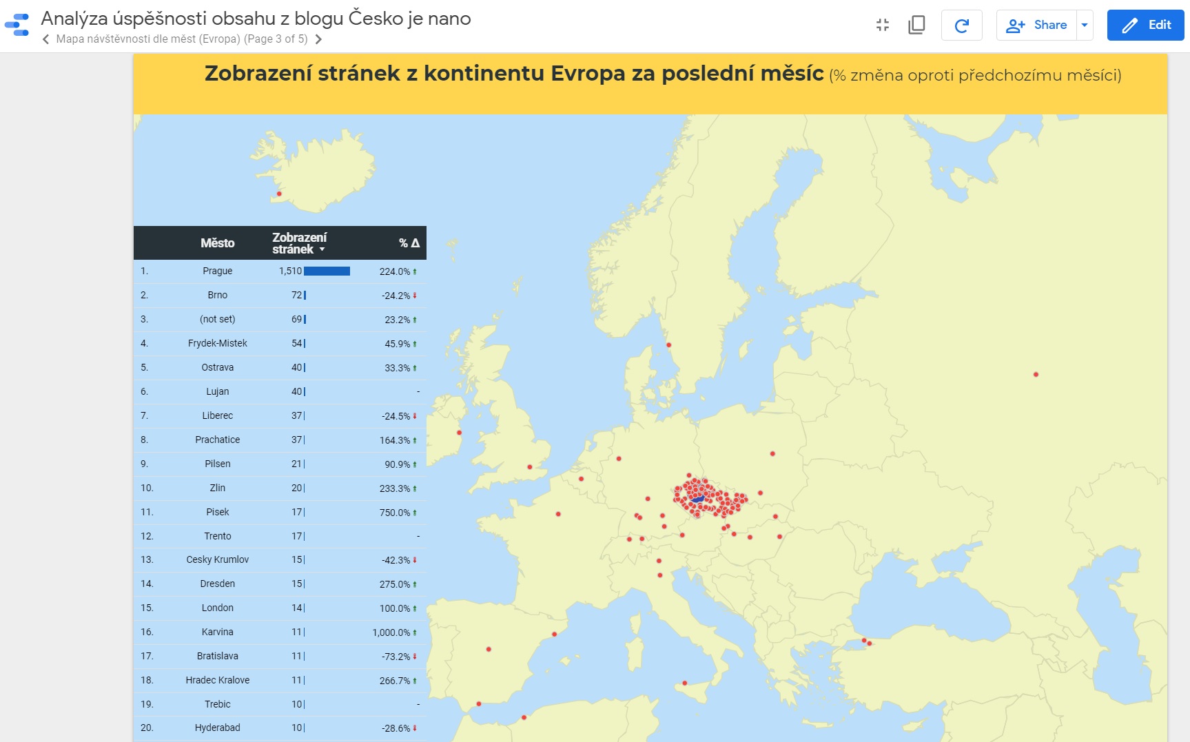This screenshot has height=742, width=1190.
Task: Exit fullscreen presentation mode
Action: click(x=882, y=25)
